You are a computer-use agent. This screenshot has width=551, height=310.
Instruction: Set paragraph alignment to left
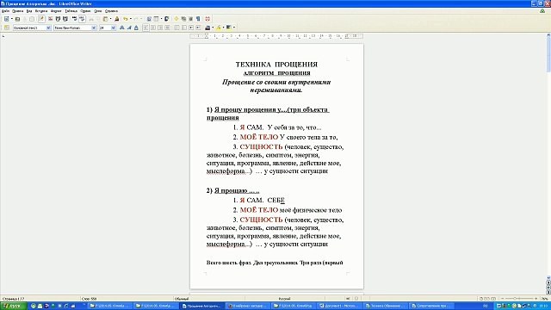(145, 28)
